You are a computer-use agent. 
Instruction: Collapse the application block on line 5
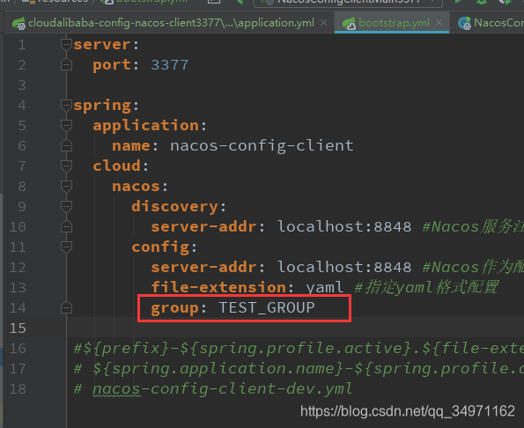[67, 126]
